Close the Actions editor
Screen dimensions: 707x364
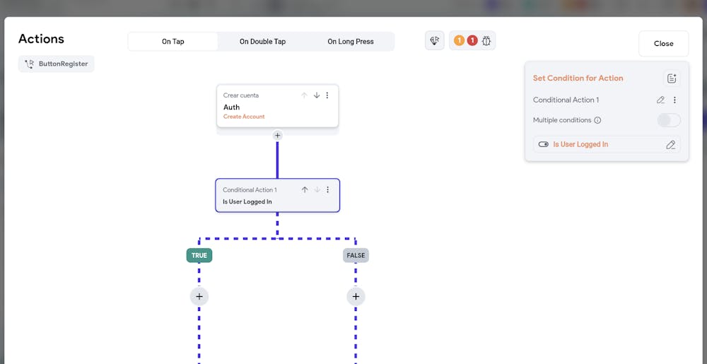pos(663,43)
